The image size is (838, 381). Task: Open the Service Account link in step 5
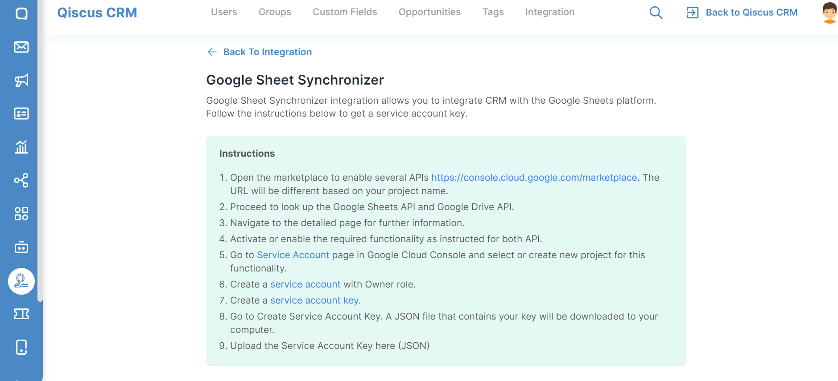pyautogui.click(x=293, y=255)
